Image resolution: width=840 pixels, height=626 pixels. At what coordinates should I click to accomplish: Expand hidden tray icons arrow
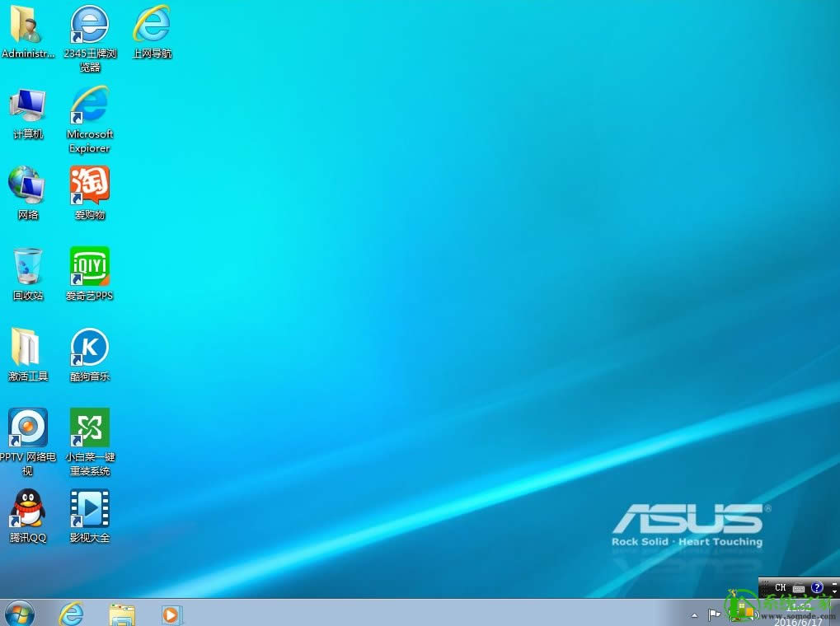point(694,614)
